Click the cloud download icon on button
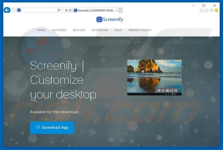 click(x=38, y=127)
